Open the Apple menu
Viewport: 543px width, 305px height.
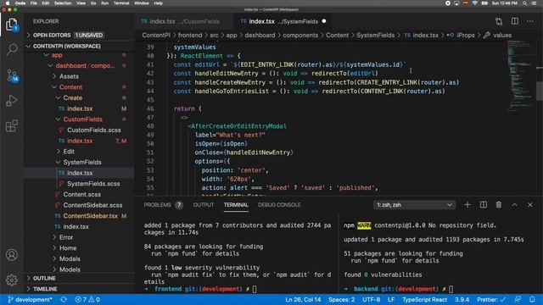point(8,3)
